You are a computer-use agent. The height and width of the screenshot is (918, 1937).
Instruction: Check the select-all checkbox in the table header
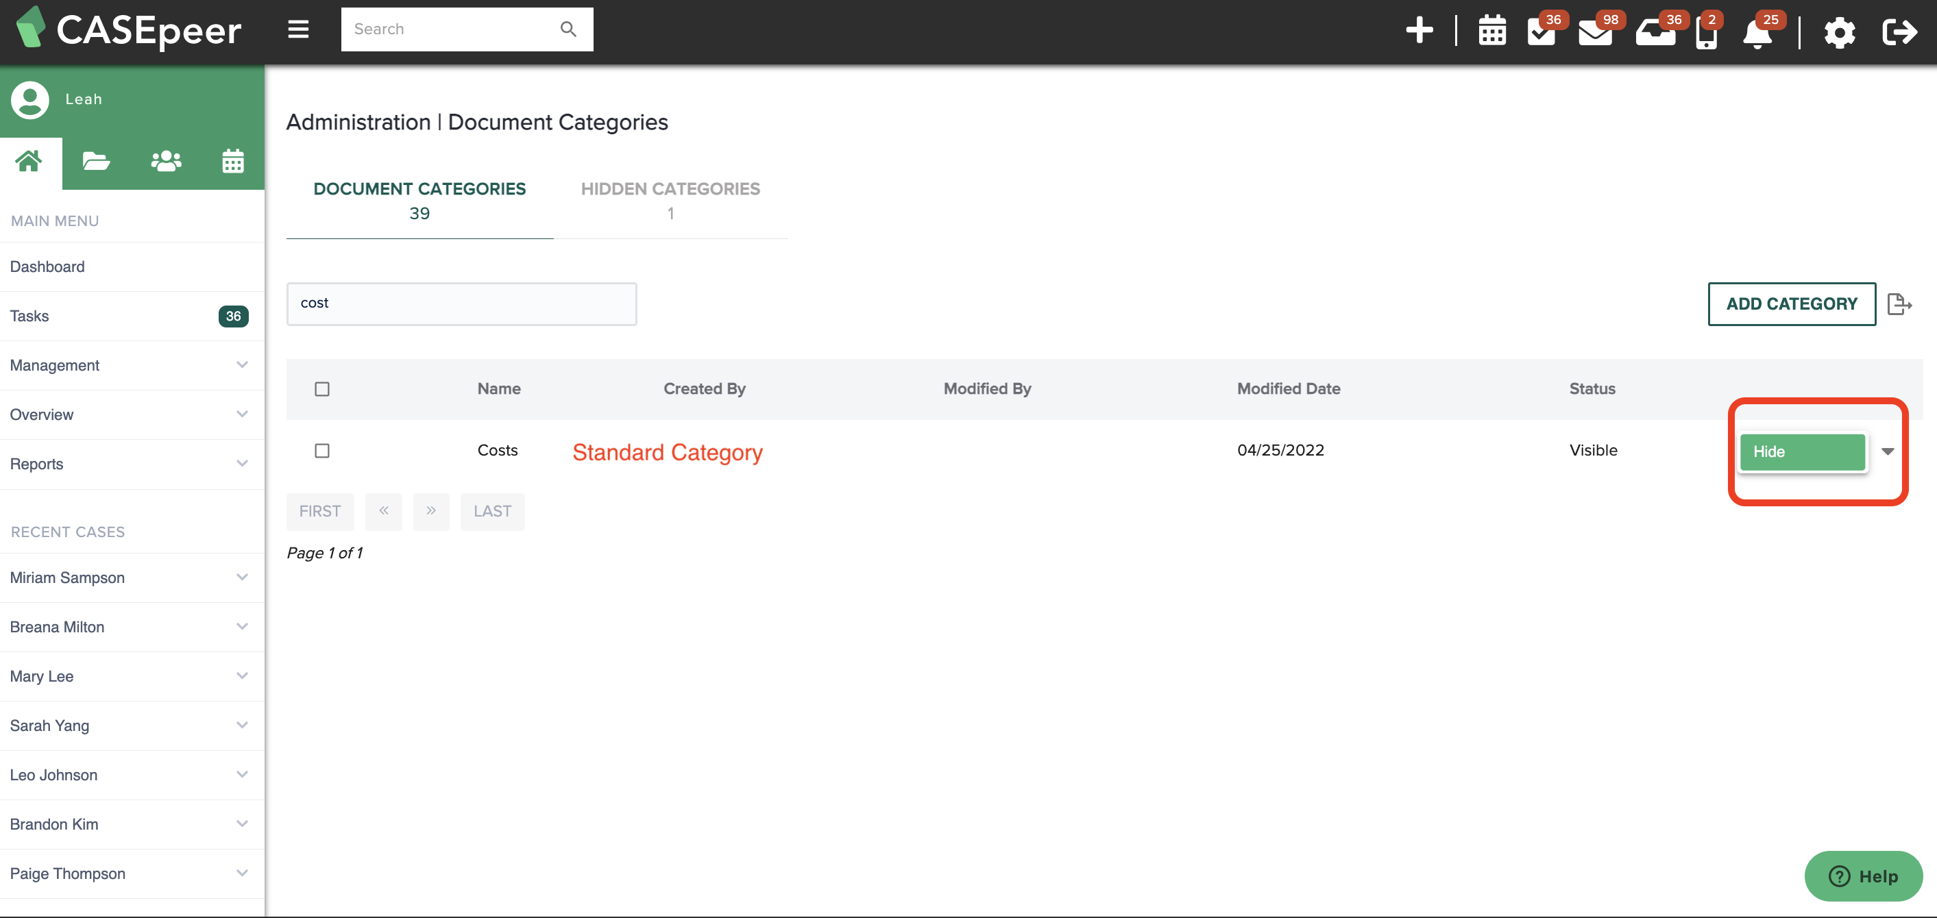coord(322,388)
